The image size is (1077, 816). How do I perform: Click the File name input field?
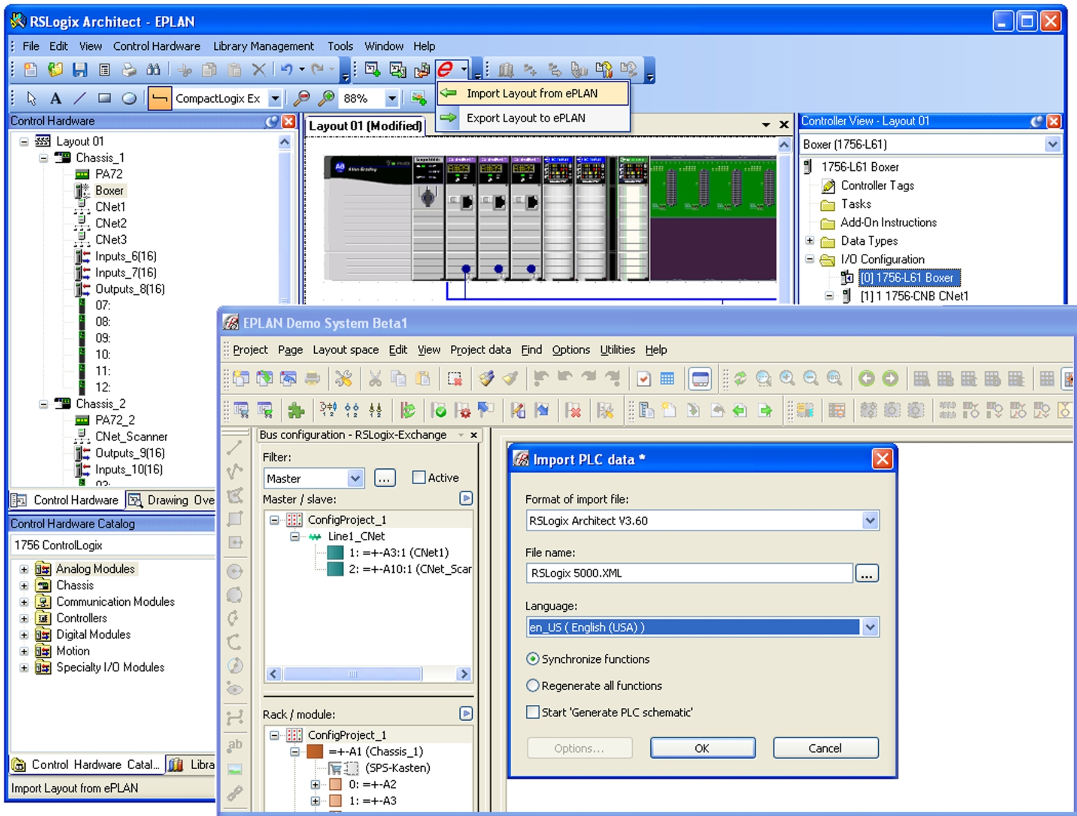coord(689,573)
